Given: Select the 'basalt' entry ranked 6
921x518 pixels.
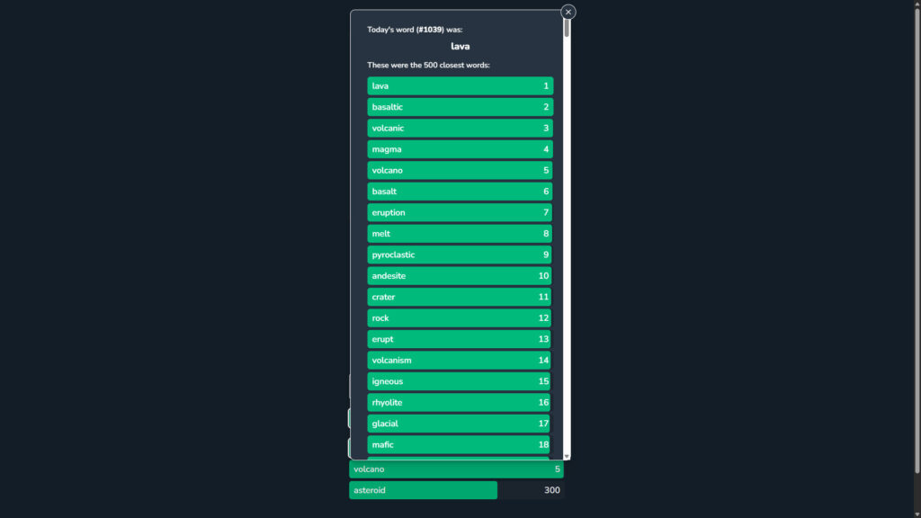Looking at the screenshot, I should [x=460, y=192].
